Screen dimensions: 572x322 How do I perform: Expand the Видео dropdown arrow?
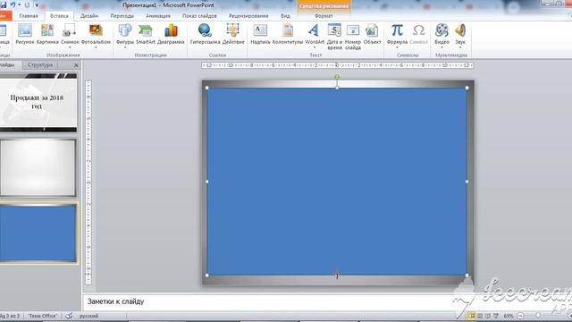pyautogui.click(x=442, y=47)
